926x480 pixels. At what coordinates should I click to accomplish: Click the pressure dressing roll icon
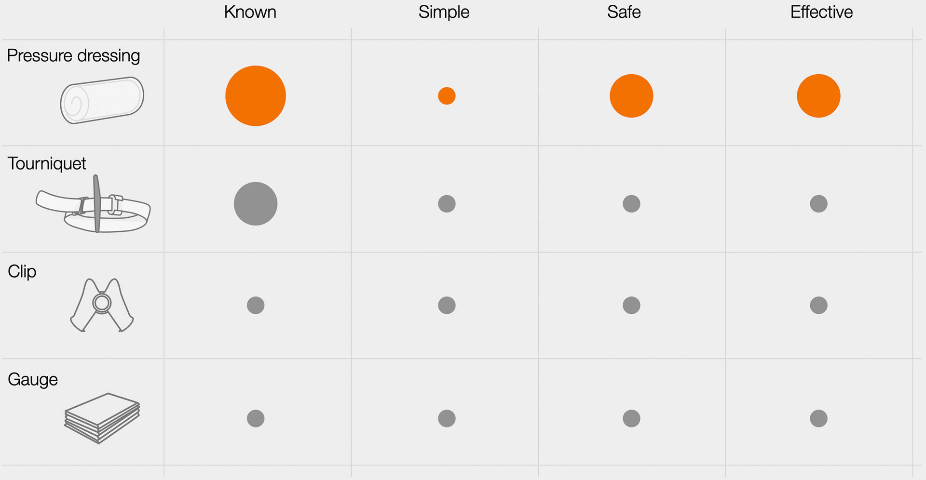102,100
